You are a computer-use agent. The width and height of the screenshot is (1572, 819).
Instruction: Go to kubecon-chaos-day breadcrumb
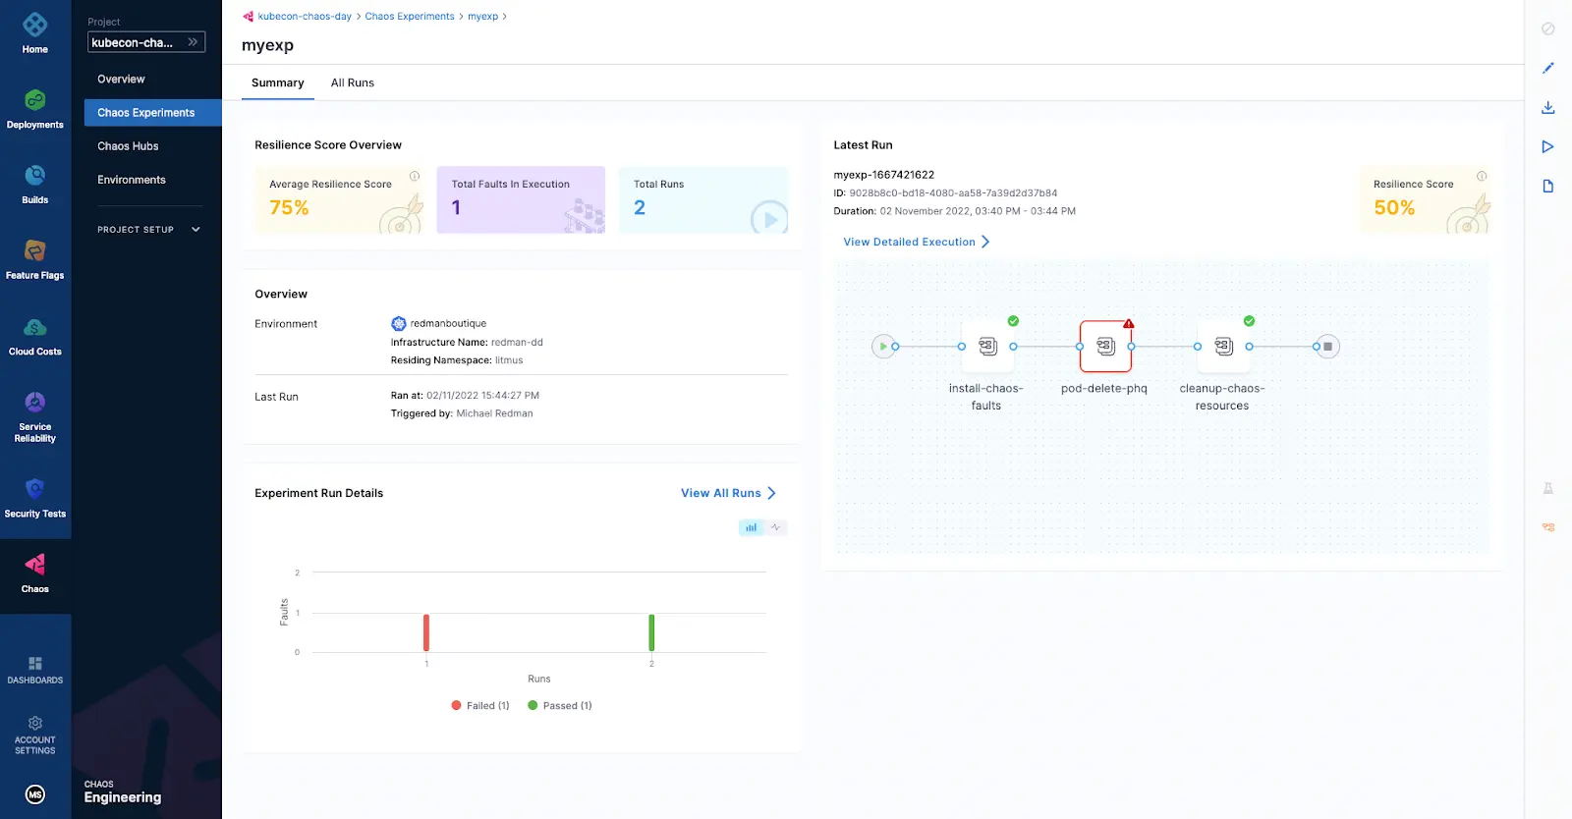[x=305, y=16]
